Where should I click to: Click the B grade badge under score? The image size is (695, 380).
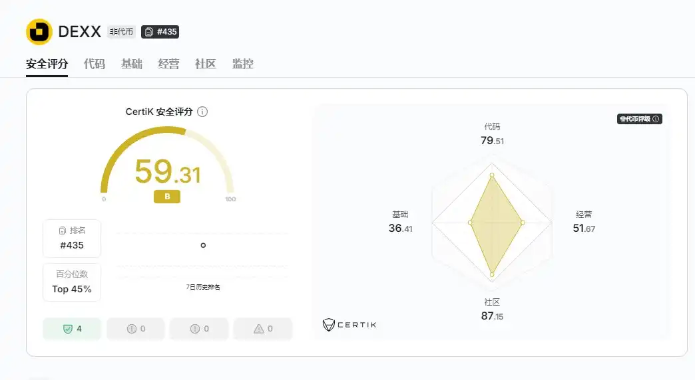pyautogui.click(x=167, y=197)
